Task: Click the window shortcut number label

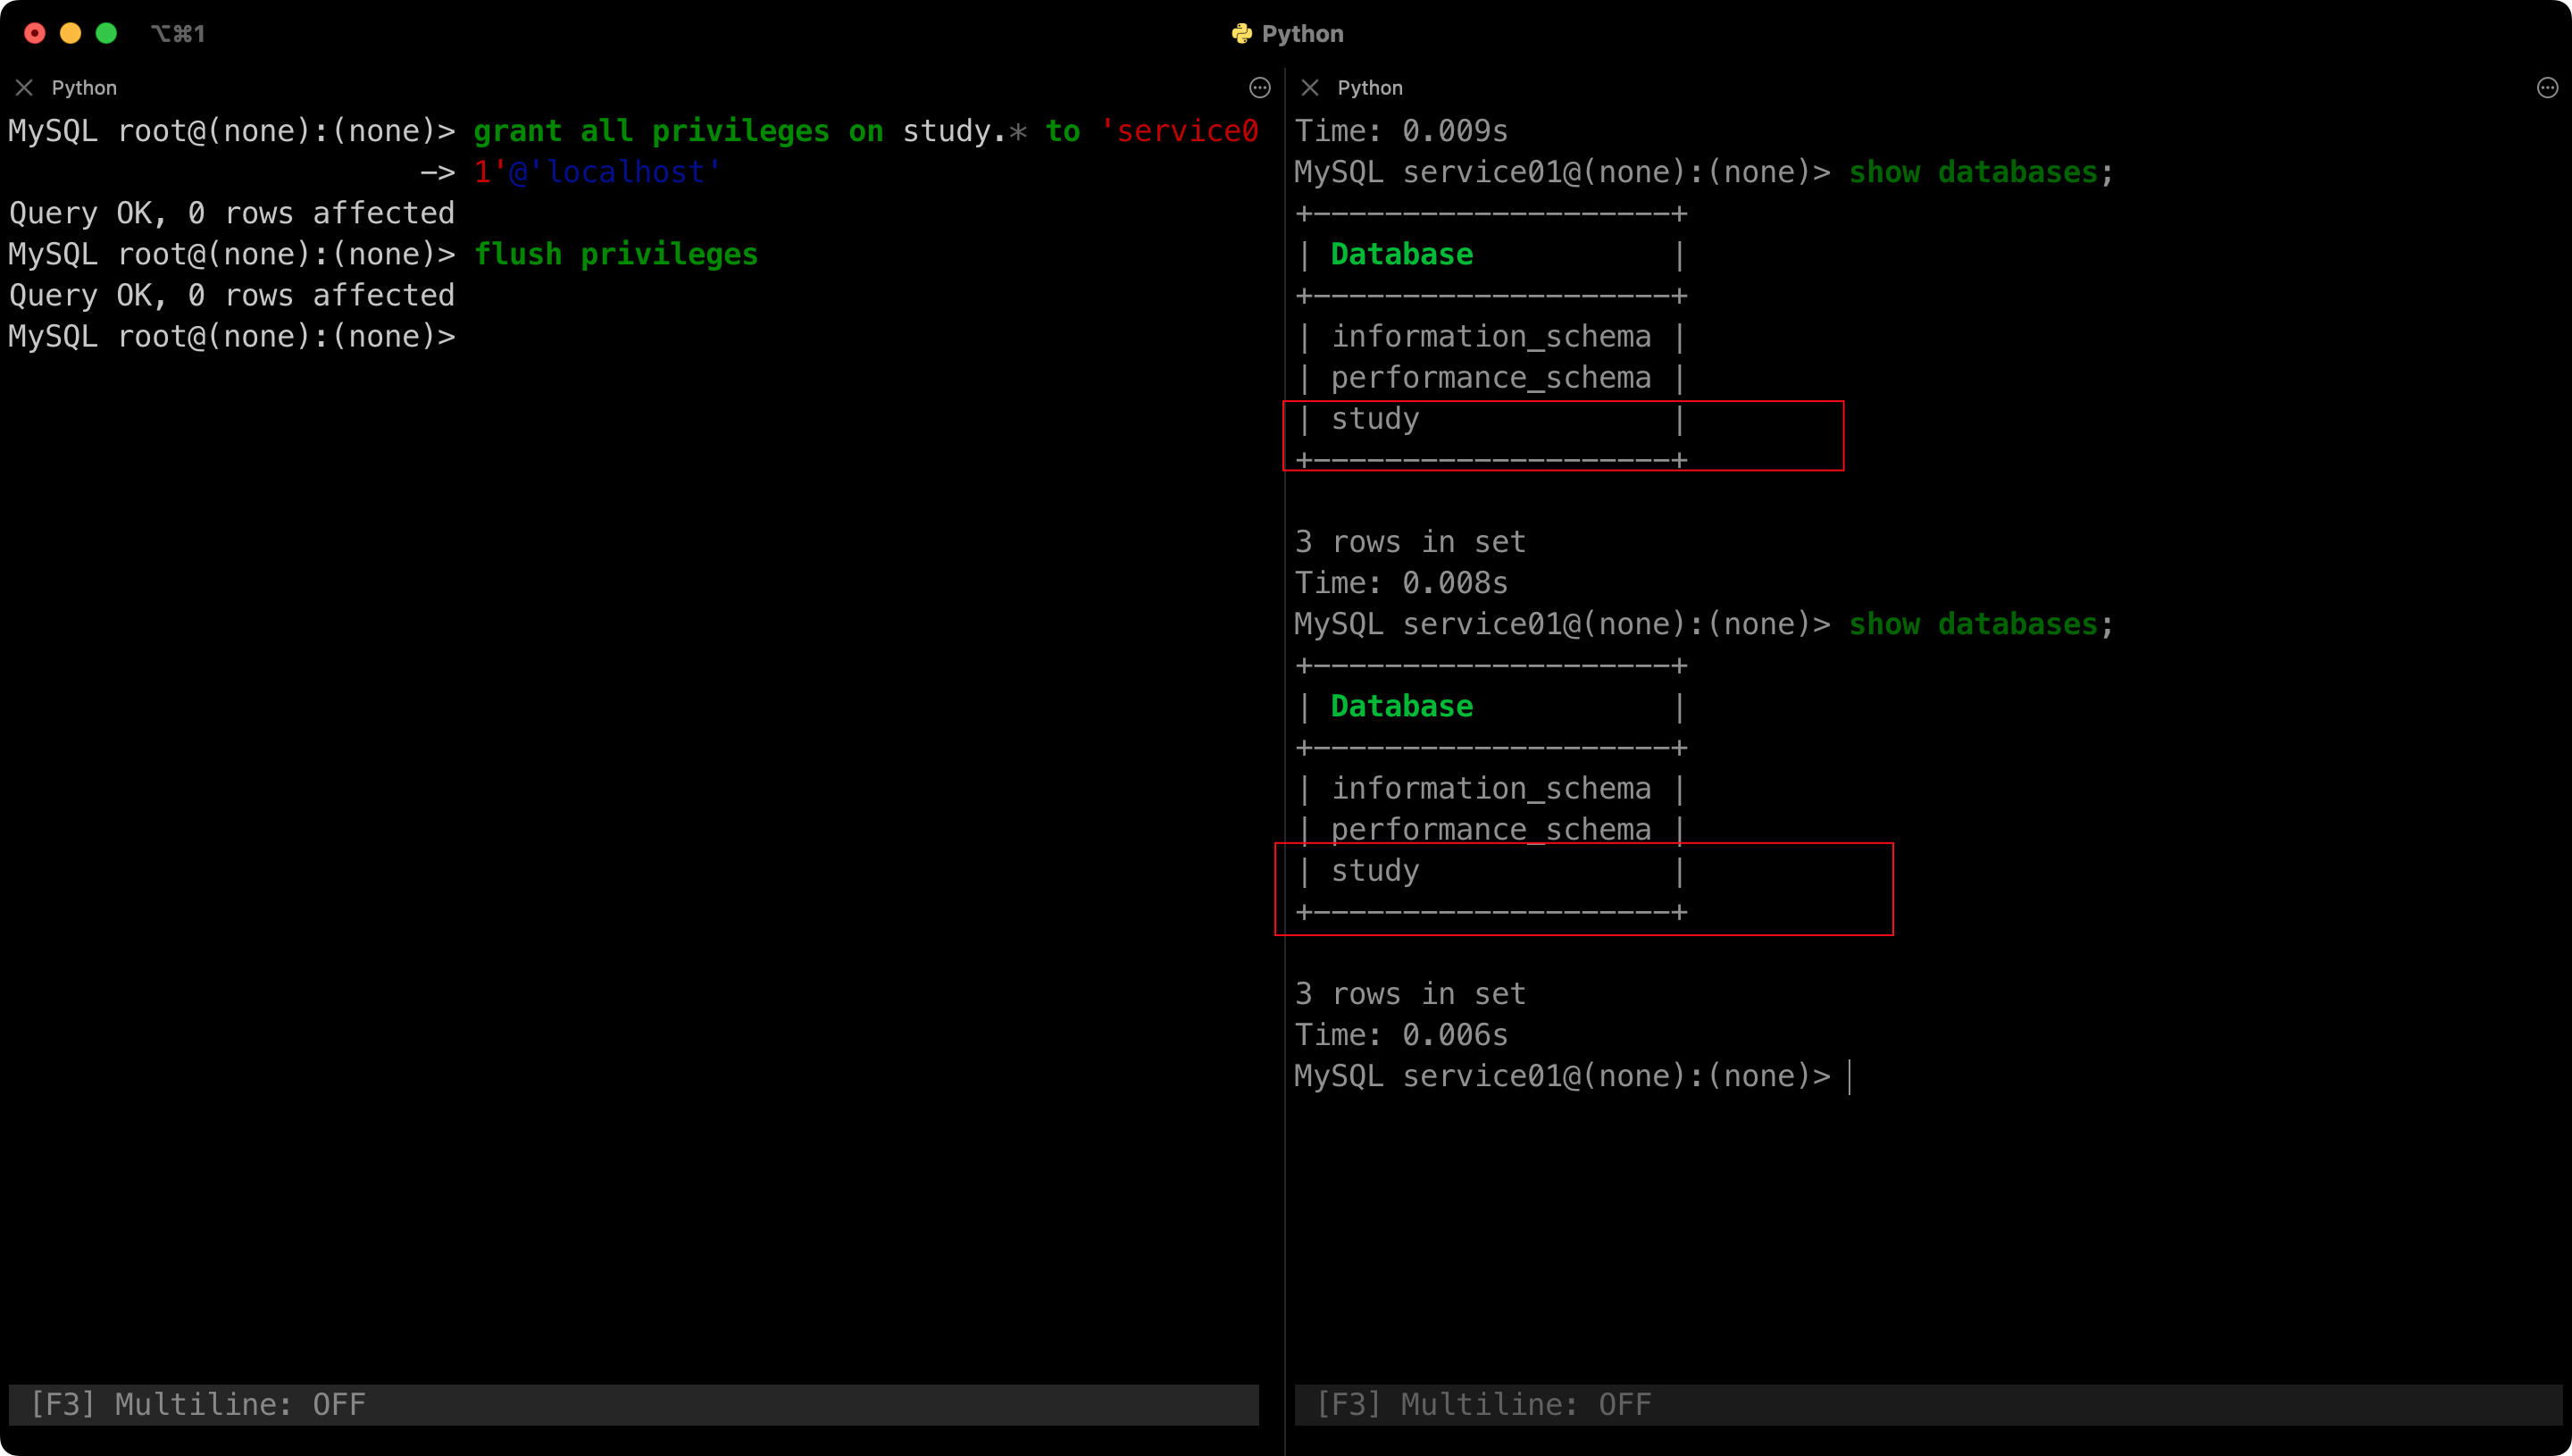Action: tap(178, 34)
